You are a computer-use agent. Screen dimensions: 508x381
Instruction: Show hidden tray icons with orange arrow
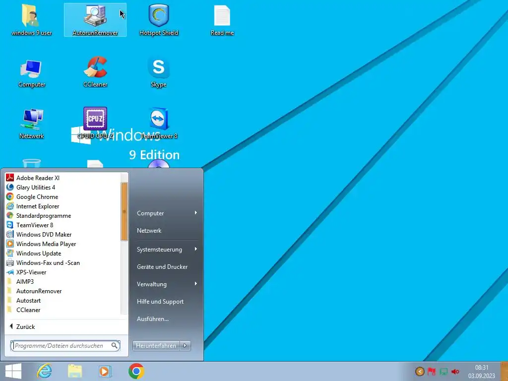pos(420,371)
